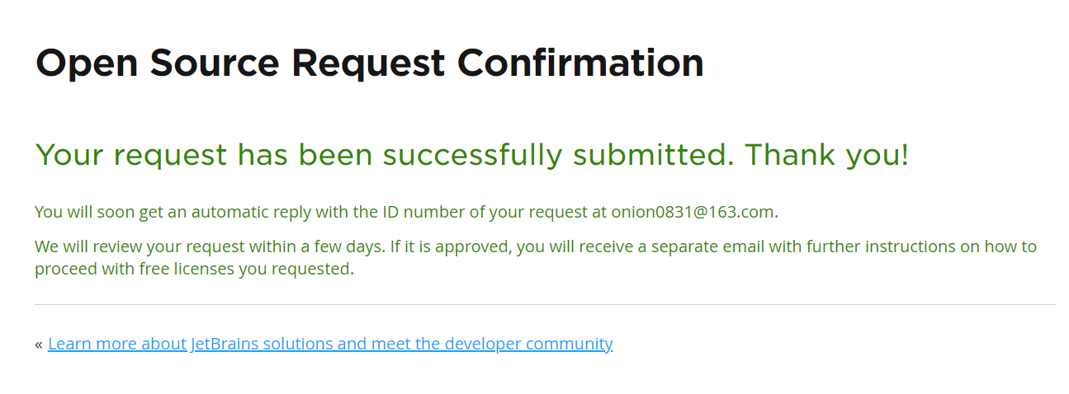Click the word Confirmation in the title
Viewport: 1069px width, 394px height.
pos(581,63)
